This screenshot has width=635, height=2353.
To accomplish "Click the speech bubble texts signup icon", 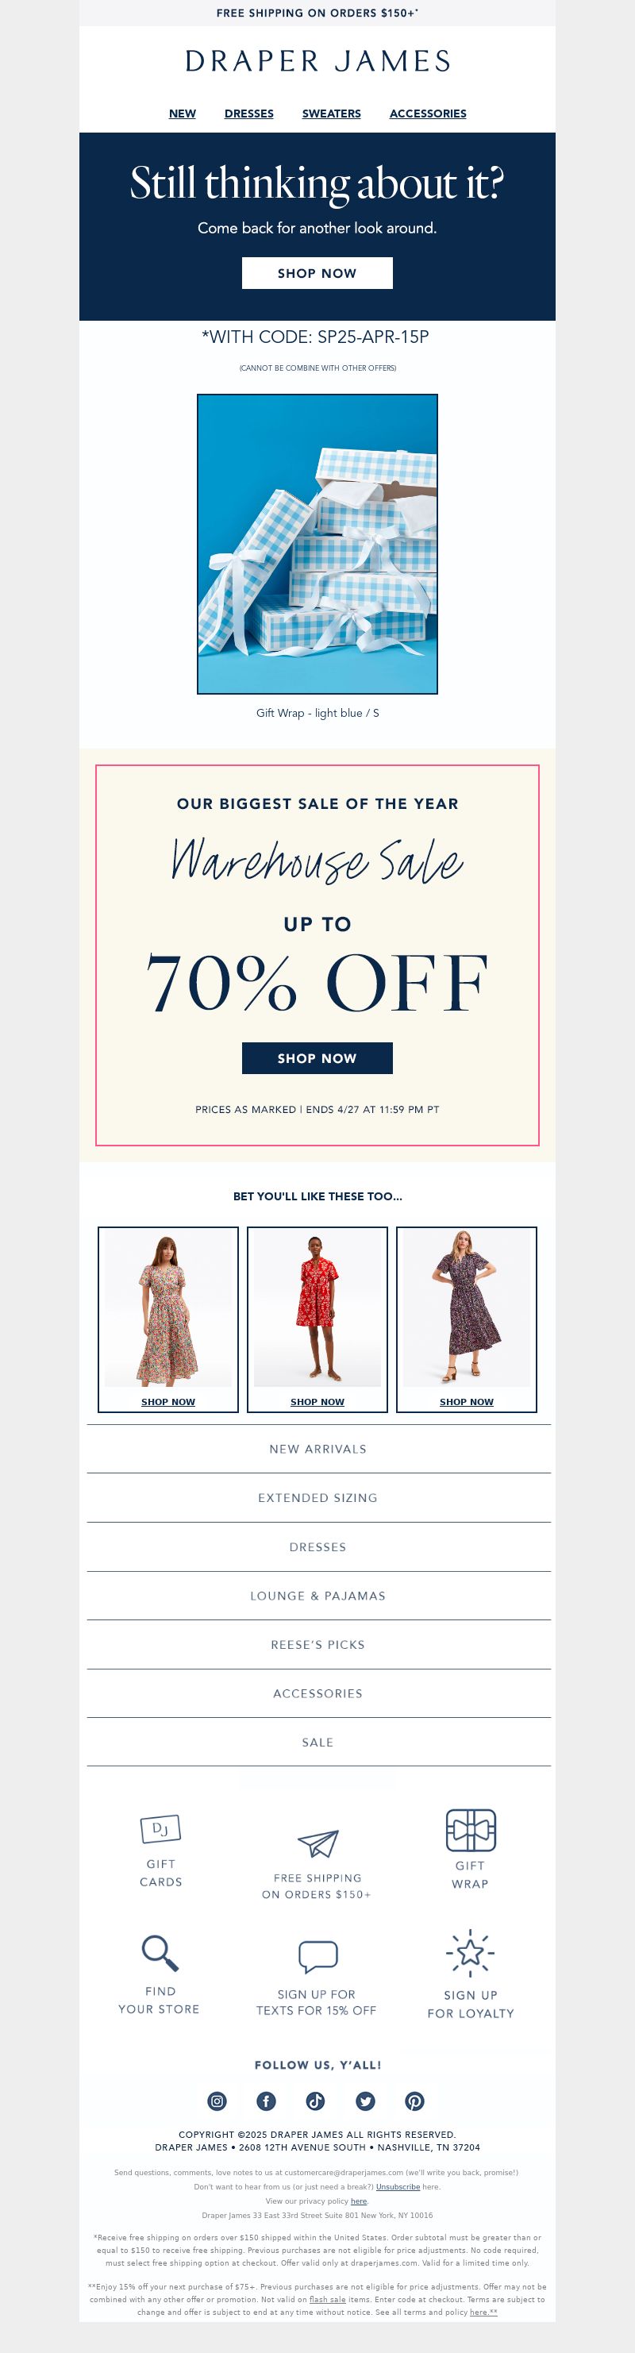I will pyautogui.click(x=318, y=1957).
